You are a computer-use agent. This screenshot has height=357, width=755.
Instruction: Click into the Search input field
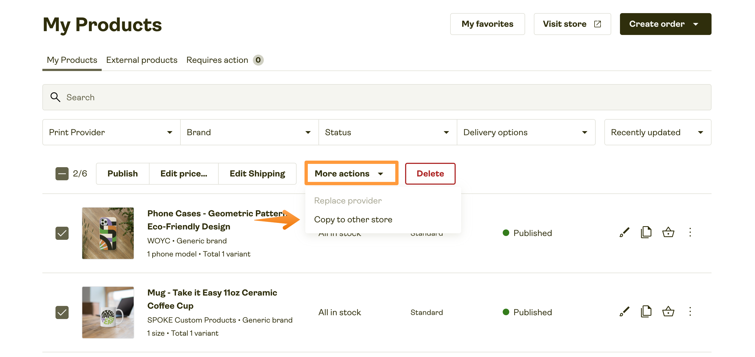[x=377, y=97]
